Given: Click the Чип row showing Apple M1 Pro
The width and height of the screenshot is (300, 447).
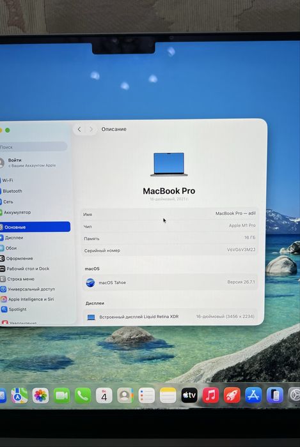Looking at the screenshot, I should click(x=170, y=226).
